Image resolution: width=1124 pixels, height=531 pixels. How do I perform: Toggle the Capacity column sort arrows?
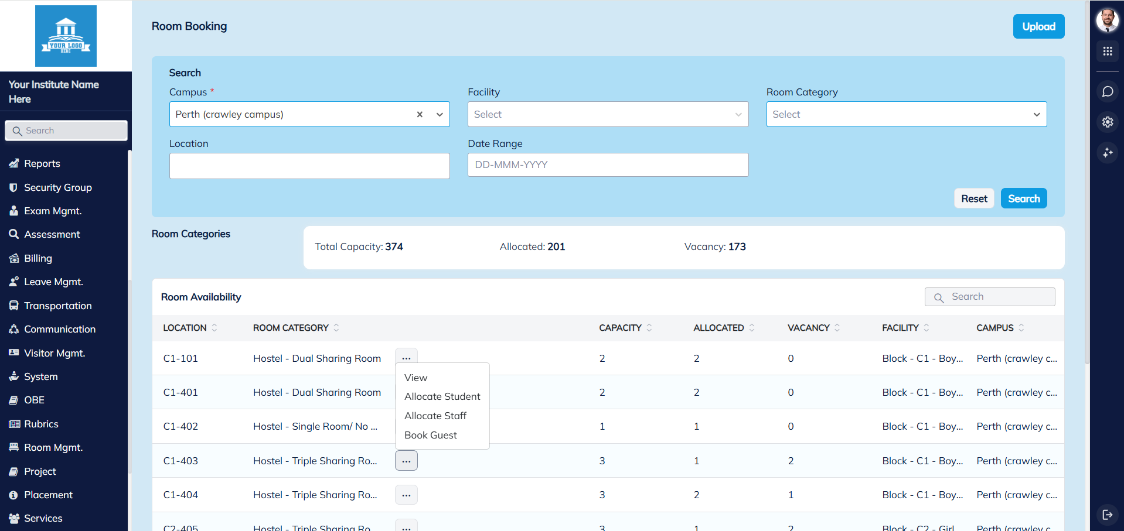[x=649, y=328]
